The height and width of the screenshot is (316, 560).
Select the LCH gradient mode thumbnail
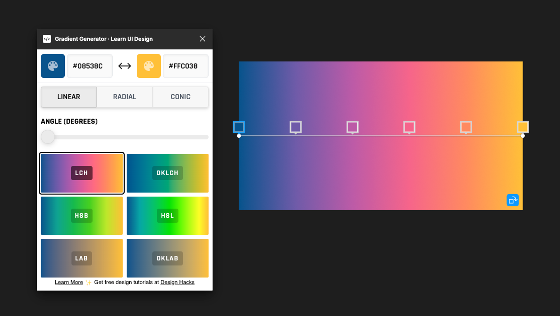pos(81,173)
